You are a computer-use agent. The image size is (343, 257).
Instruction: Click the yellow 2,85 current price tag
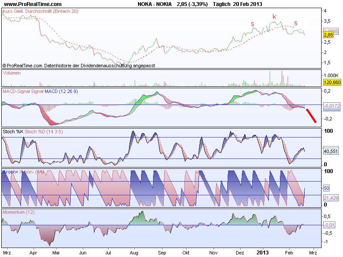point(328,35)
